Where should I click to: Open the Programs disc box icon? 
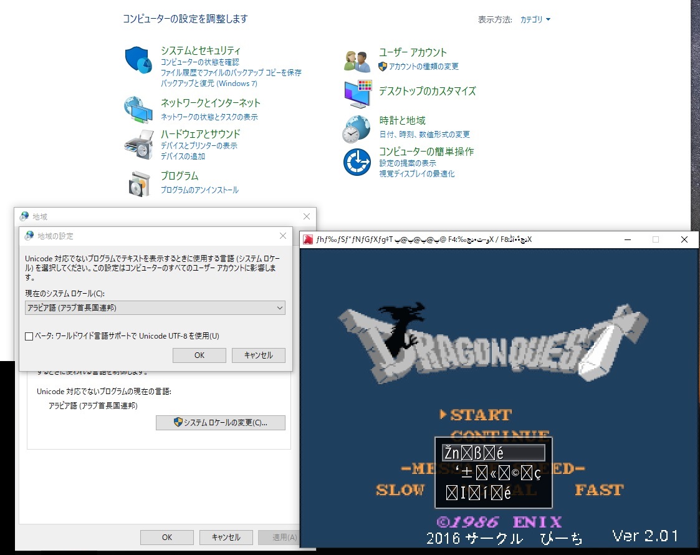click(x=138, y=183)
